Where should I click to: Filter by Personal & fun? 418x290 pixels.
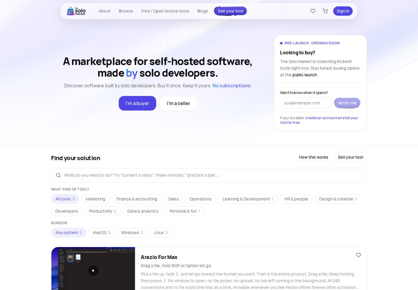point(185,211)
